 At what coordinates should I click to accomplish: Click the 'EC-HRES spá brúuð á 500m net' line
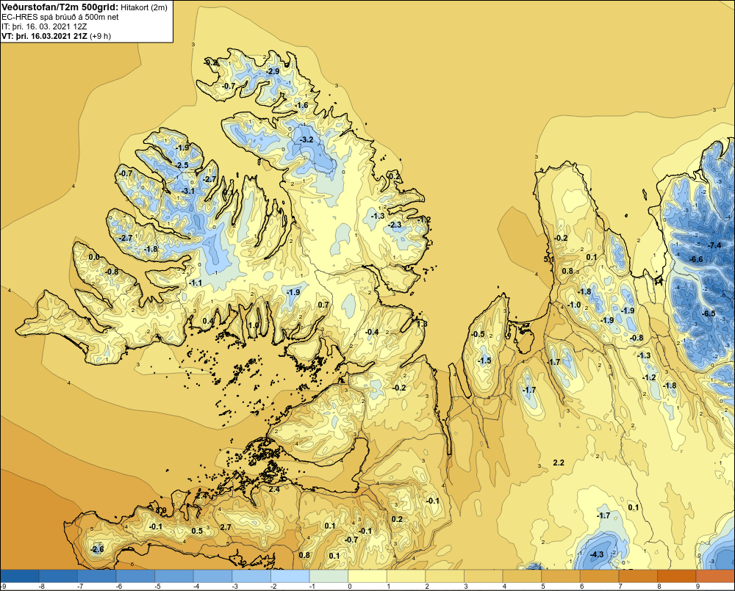[x=60, y=18]
